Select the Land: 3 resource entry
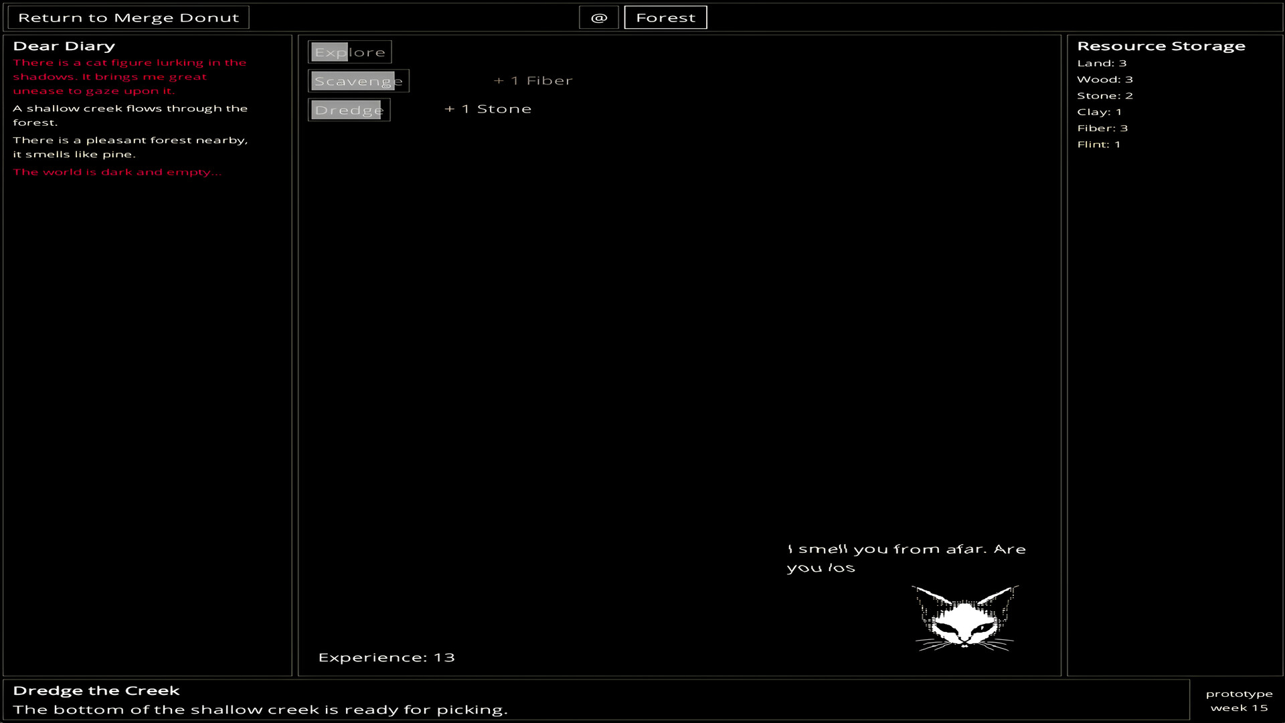Viewport: 1285px width, 723px height. (x=1102, y=64)
